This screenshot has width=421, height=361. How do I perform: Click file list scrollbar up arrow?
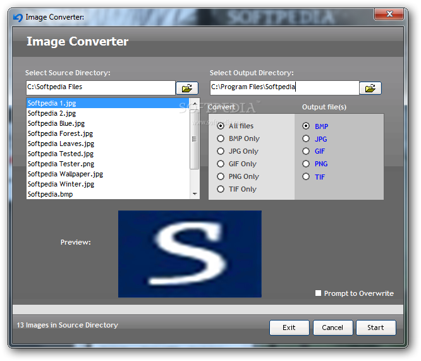[x=195, y=104]
